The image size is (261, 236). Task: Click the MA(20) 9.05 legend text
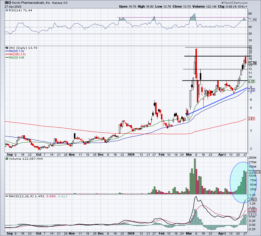(x=16, y=57)
